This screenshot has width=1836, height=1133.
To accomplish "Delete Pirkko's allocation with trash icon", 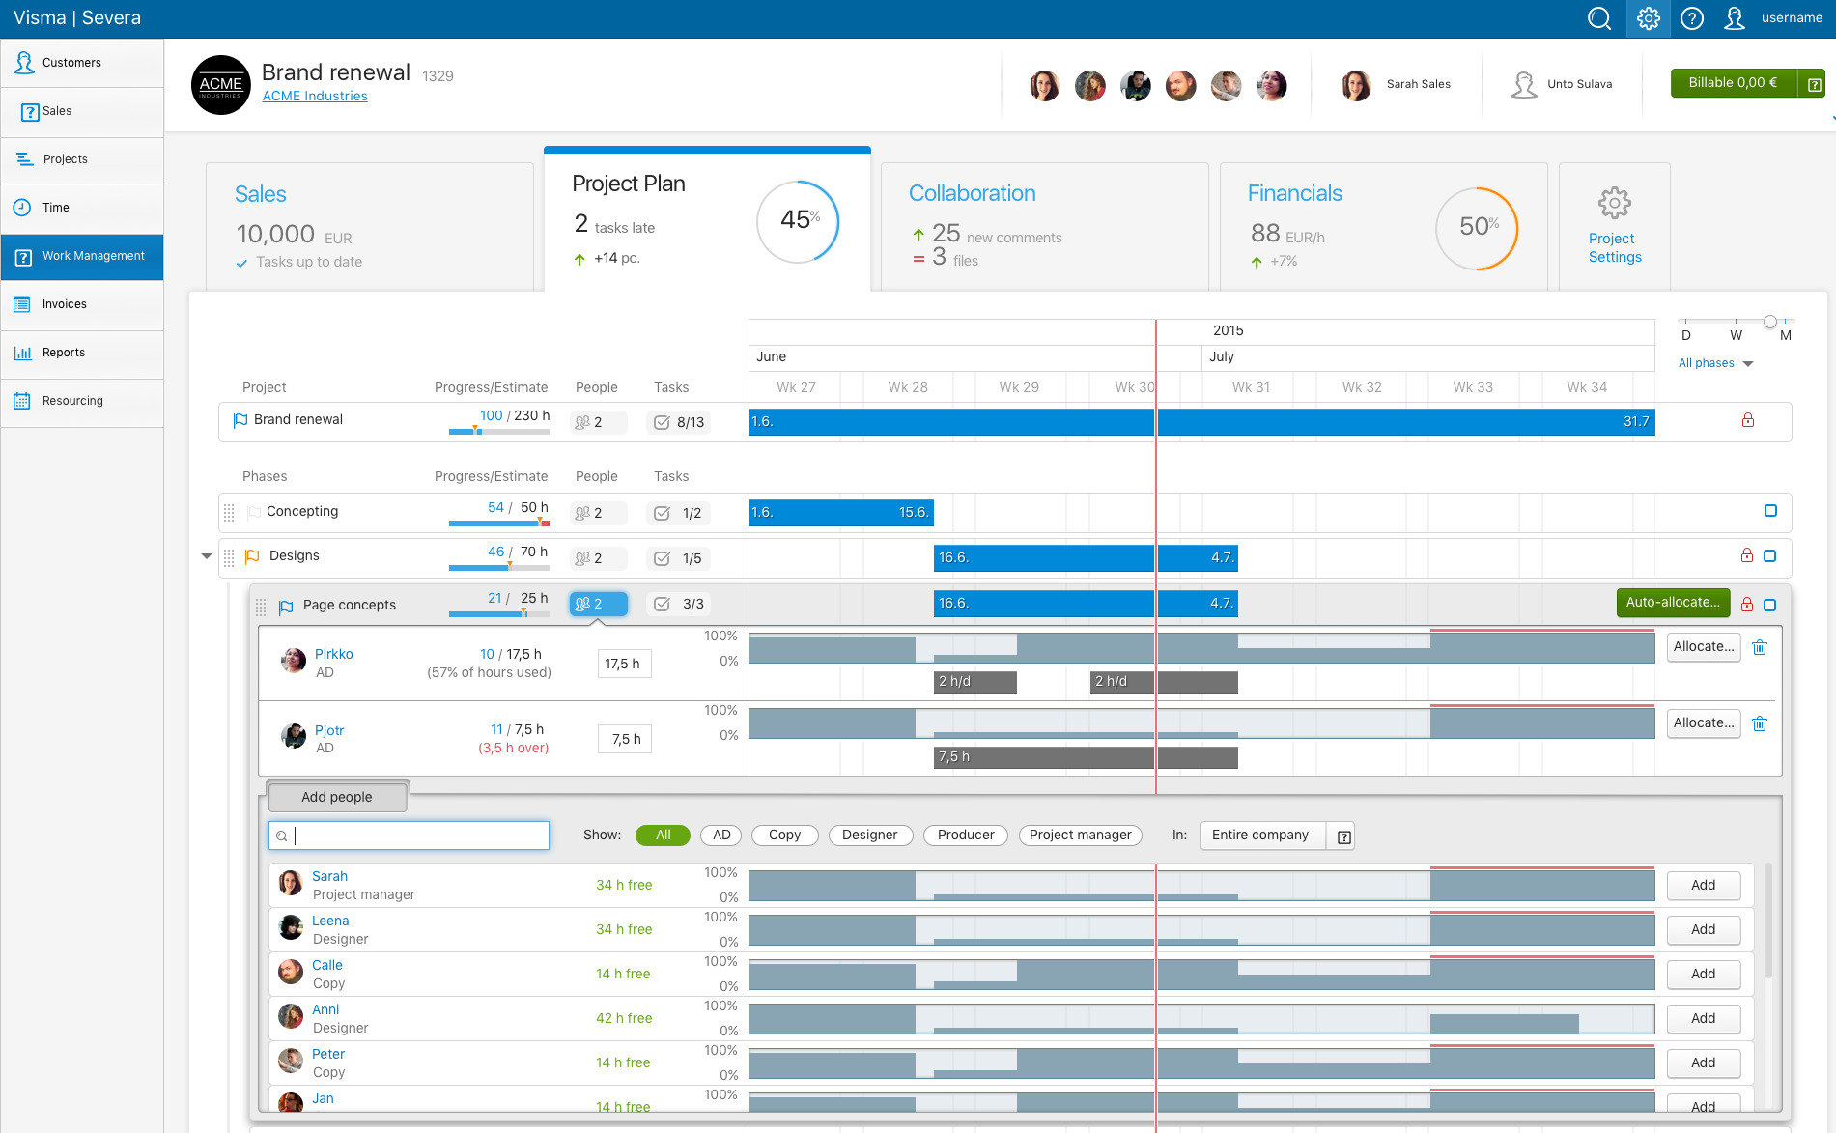I will coord(1760,647).
